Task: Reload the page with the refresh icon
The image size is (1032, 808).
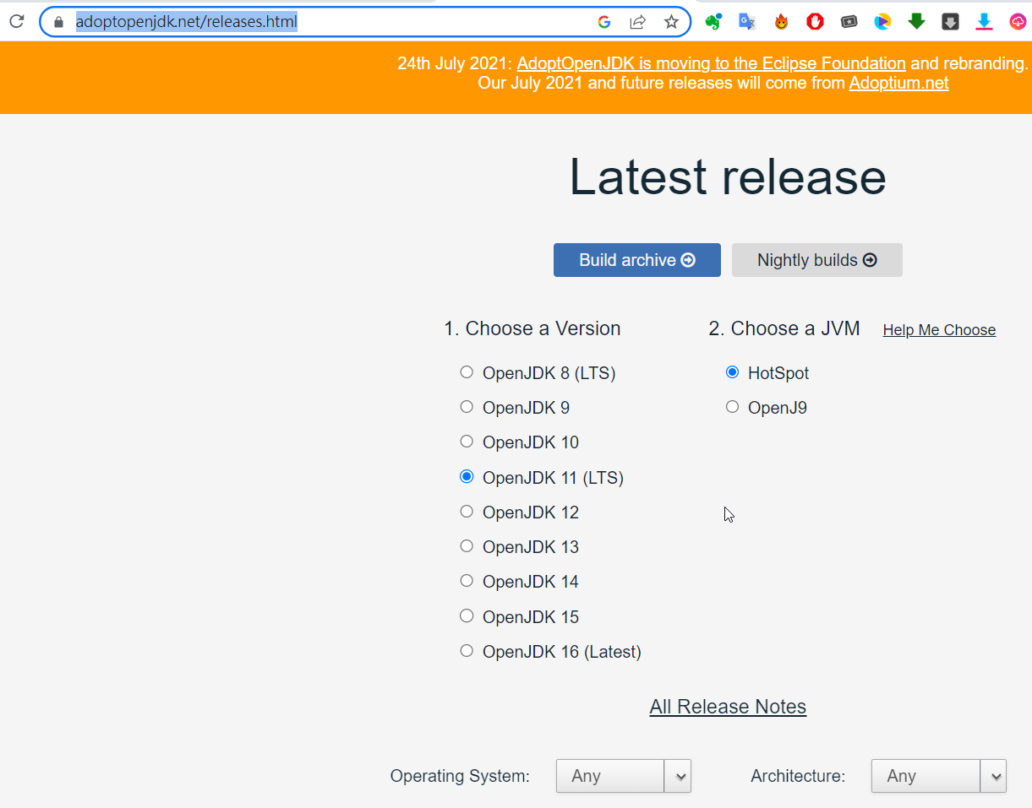Action: (x=16, y=22)
